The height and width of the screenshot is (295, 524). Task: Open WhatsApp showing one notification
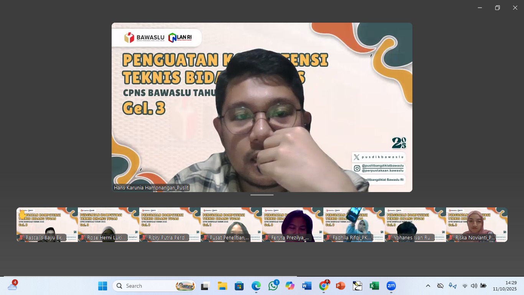tap(273, 286)
